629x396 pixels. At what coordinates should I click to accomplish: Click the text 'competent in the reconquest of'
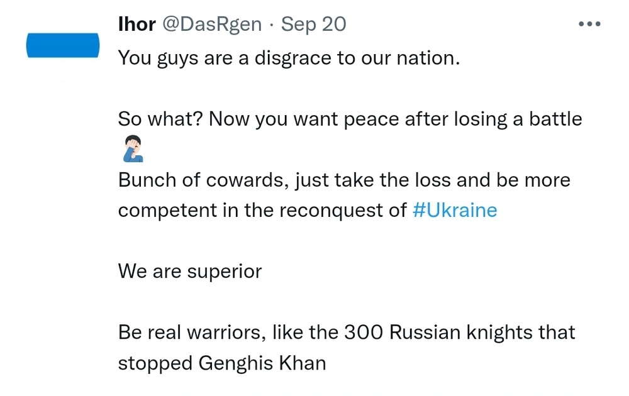263,210
